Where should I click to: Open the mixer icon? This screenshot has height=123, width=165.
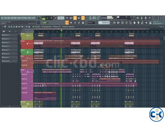click(x=127, y=23)
